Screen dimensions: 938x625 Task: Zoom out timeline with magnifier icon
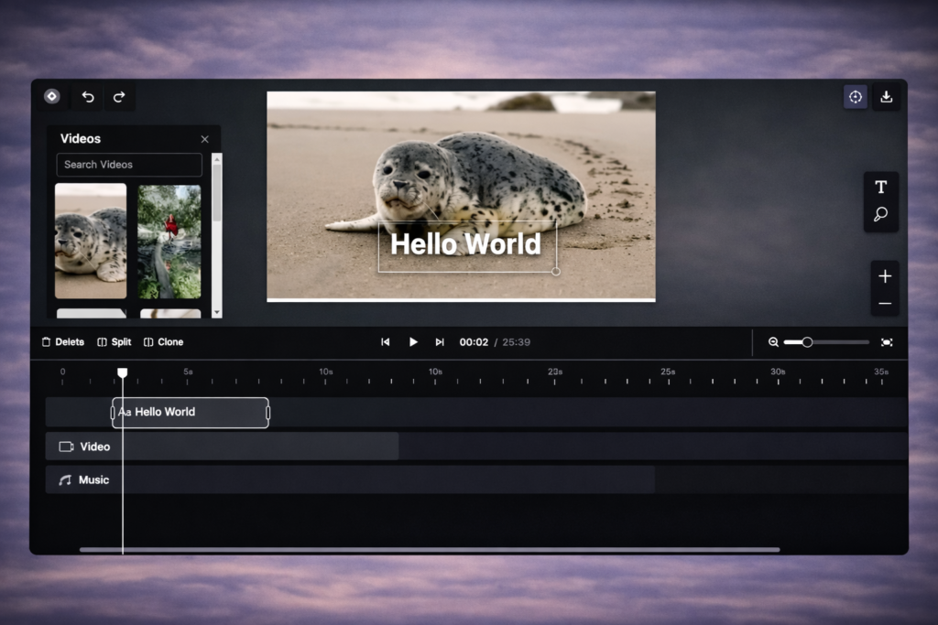pos(773,342)
